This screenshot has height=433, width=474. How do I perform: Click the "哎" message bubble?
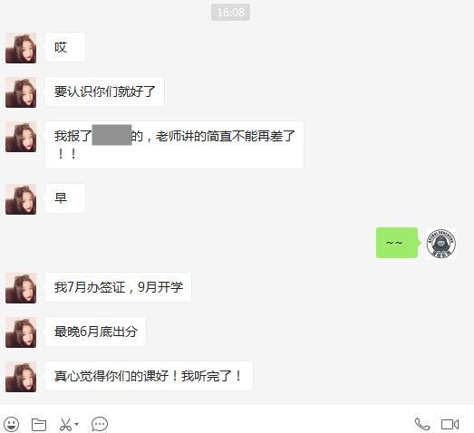click(65, 47)
